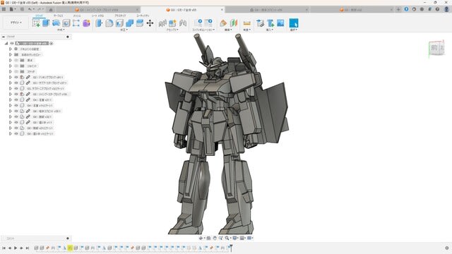Open the Design workspace dropdown
The image size is (452, 254).
point(16,23)
